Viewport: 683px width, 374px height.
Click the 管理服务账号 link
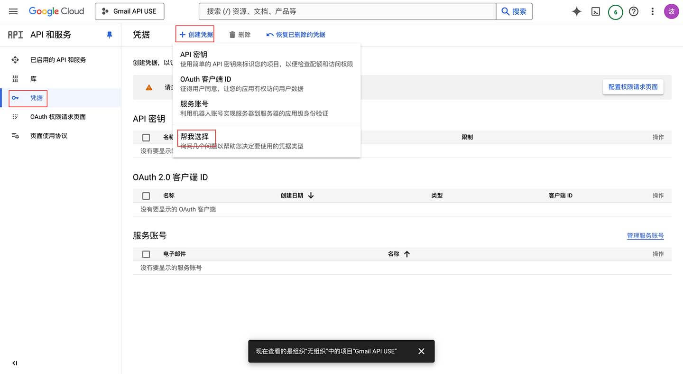645,236
